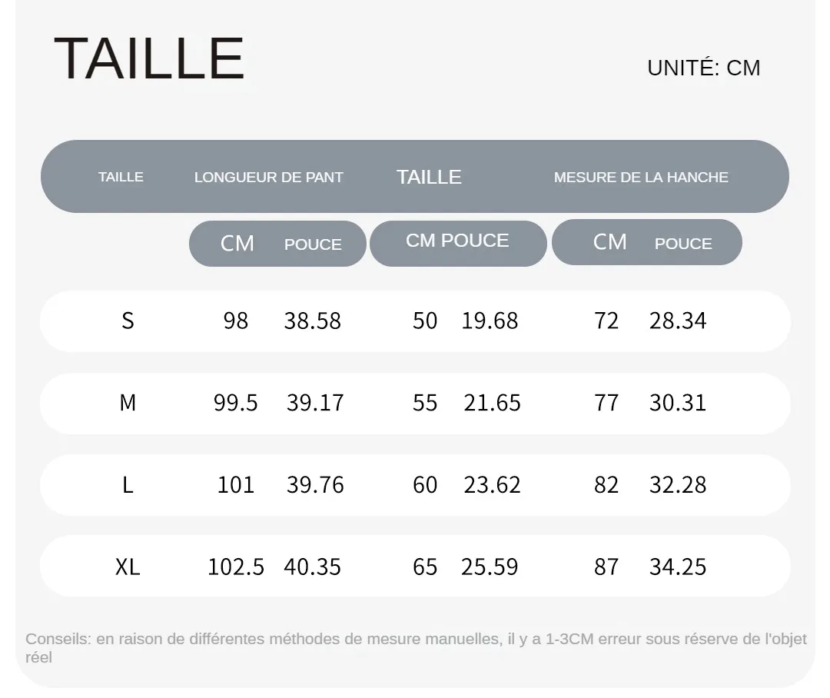Click the M size row label
830x698 pixels.
(128, 403)
